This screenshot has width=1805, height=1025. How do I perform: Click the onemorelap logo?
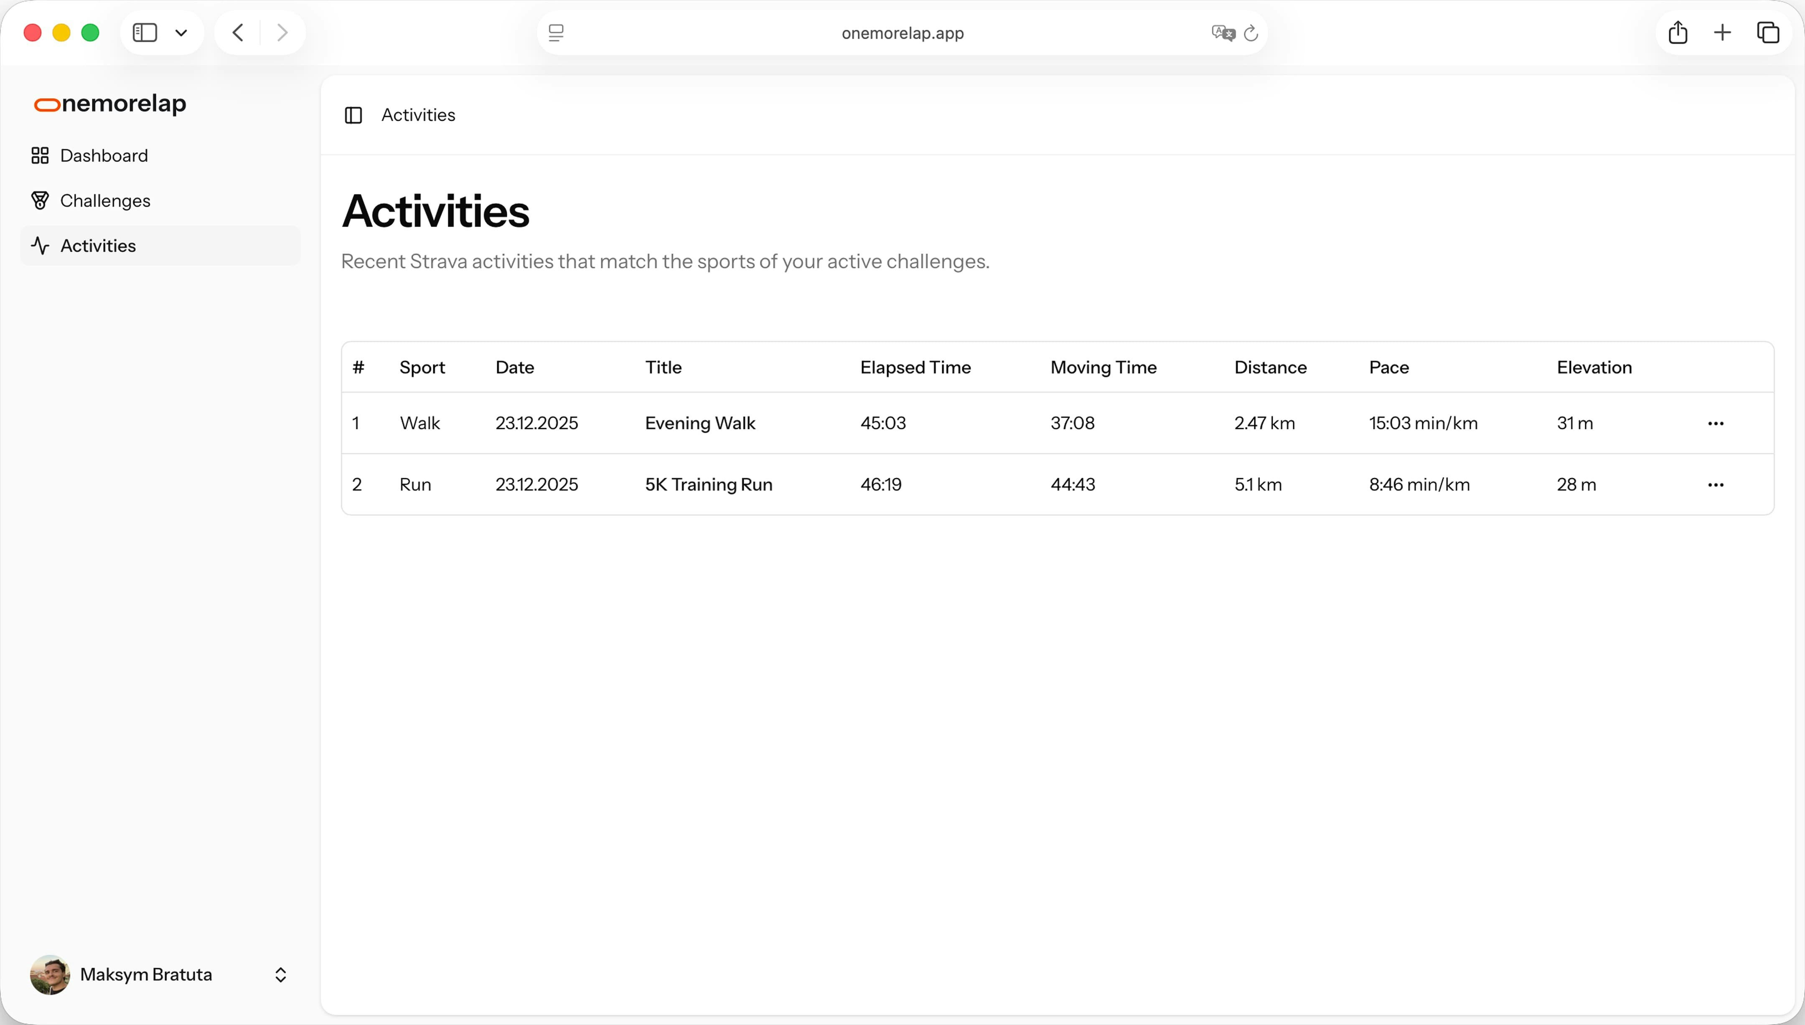111,104
